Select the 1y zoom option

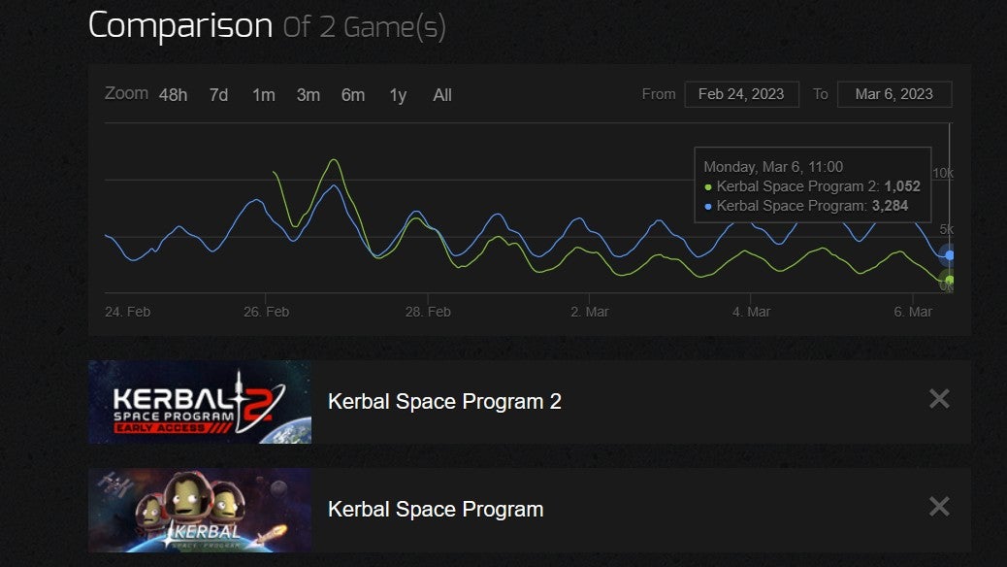click(x=397, y=94)
